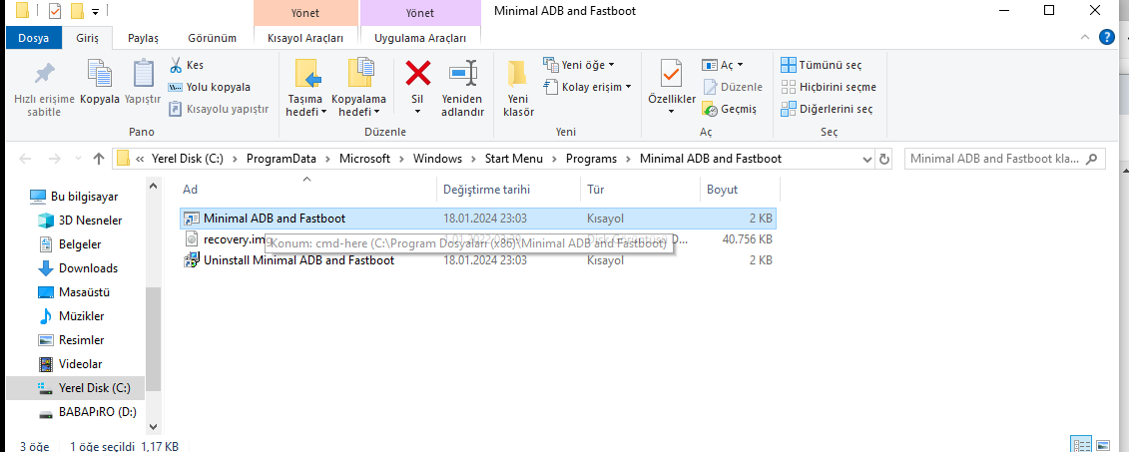Click Start Menu in the address path

pyautogui.click(x=514, y=159)
